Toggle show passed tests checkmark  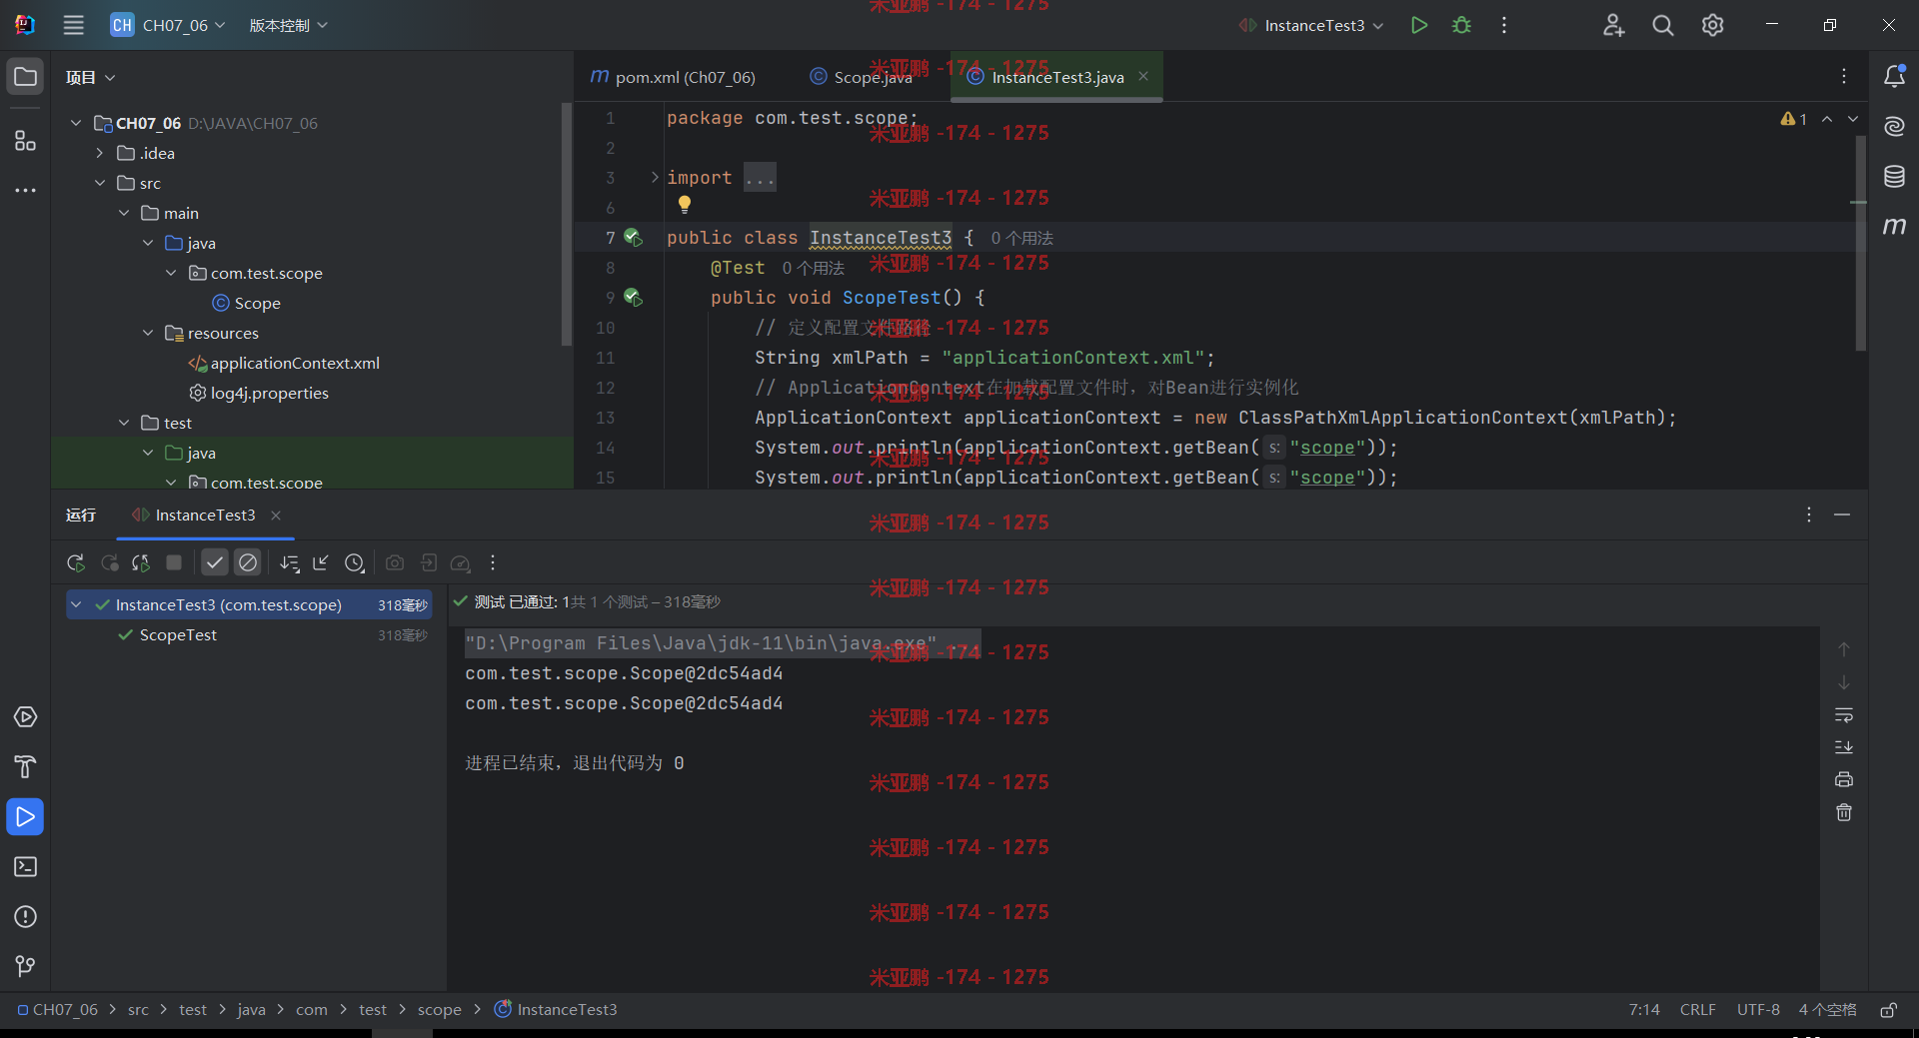coord(215,562)
